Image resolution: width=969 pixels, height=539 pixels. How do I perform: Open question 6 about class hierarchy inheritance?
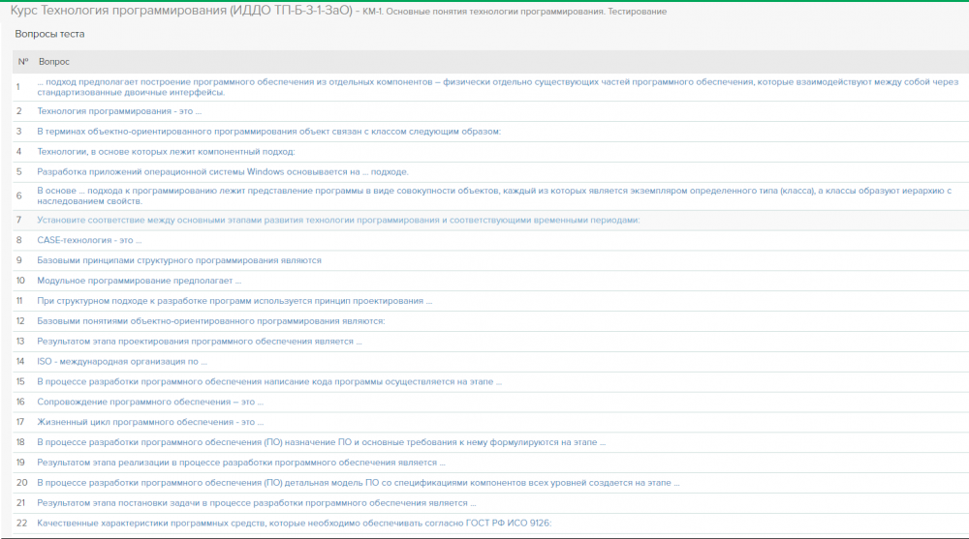pyautogui.click(x=494, y=195)
